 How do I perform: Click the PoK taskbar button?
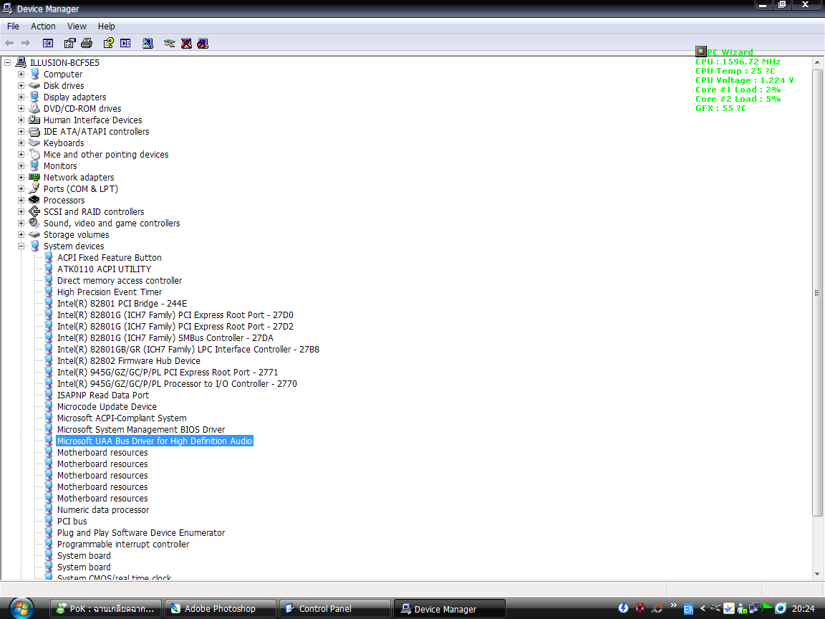point(106,608)
